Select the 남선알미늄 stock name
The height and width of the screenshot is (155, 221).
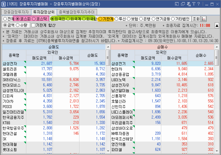pyautogui.click(x=120, y=90)
